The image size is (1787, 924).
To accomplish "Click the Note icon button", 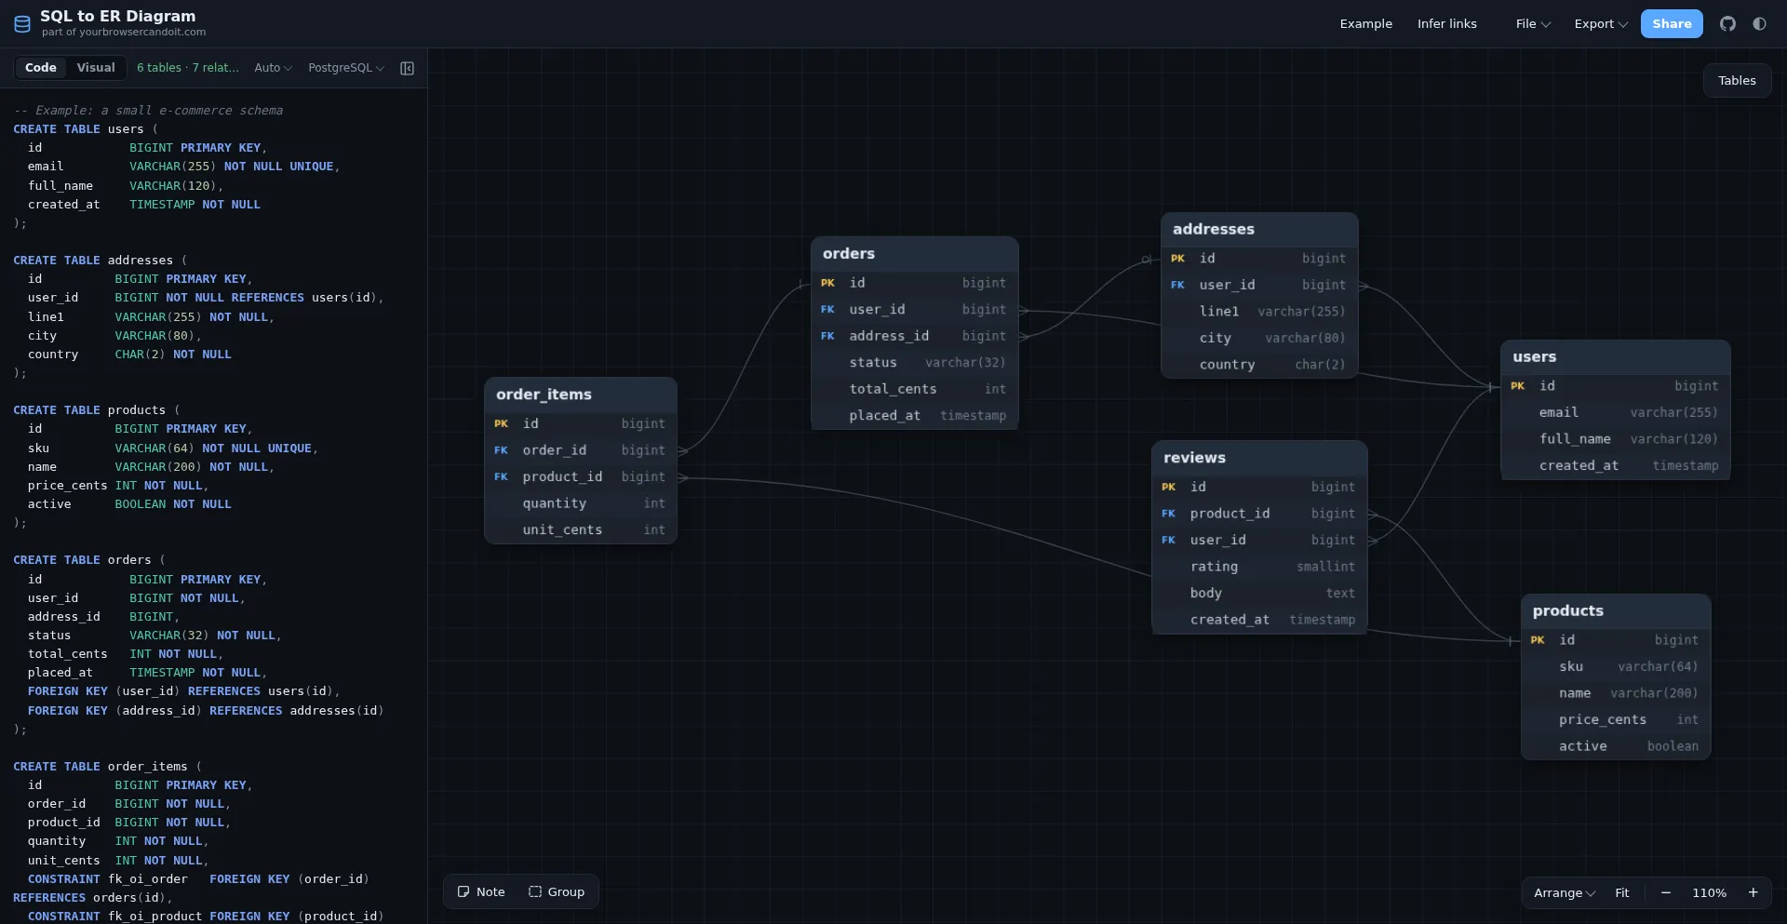I will click(x=481, y=891).
